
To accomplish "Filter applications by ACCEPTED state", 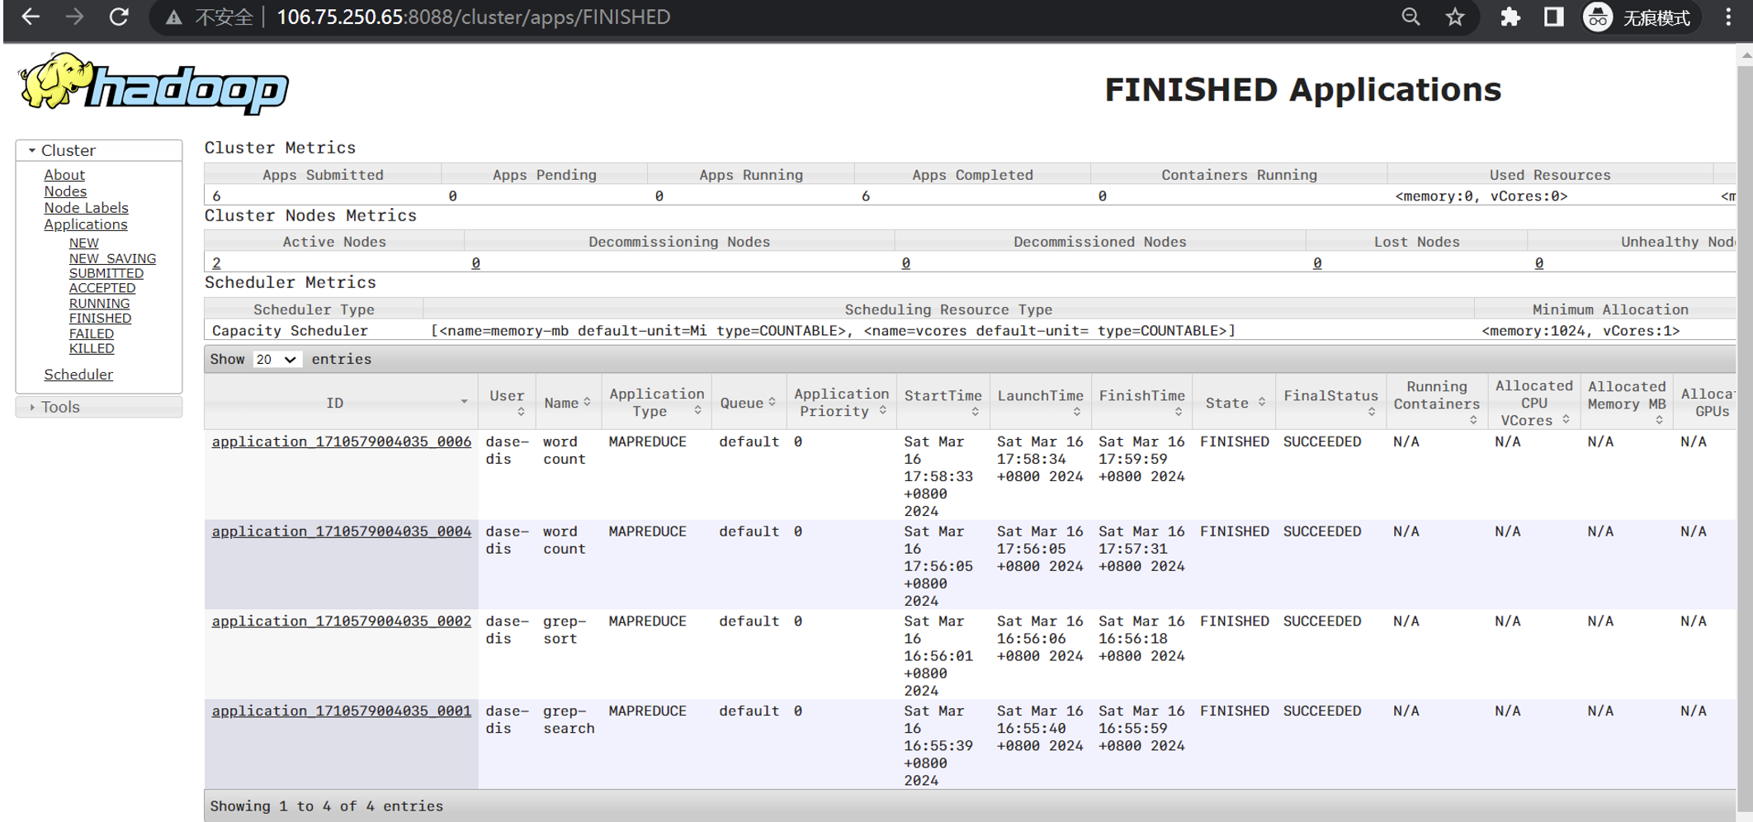I will (x=102, y=288).
